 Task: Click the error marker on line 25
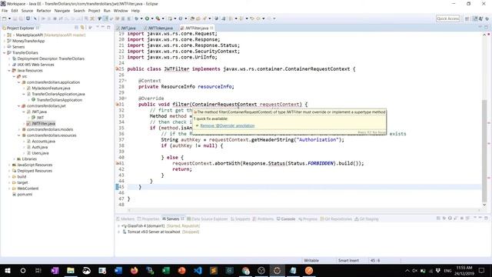[x=117, y=68]
